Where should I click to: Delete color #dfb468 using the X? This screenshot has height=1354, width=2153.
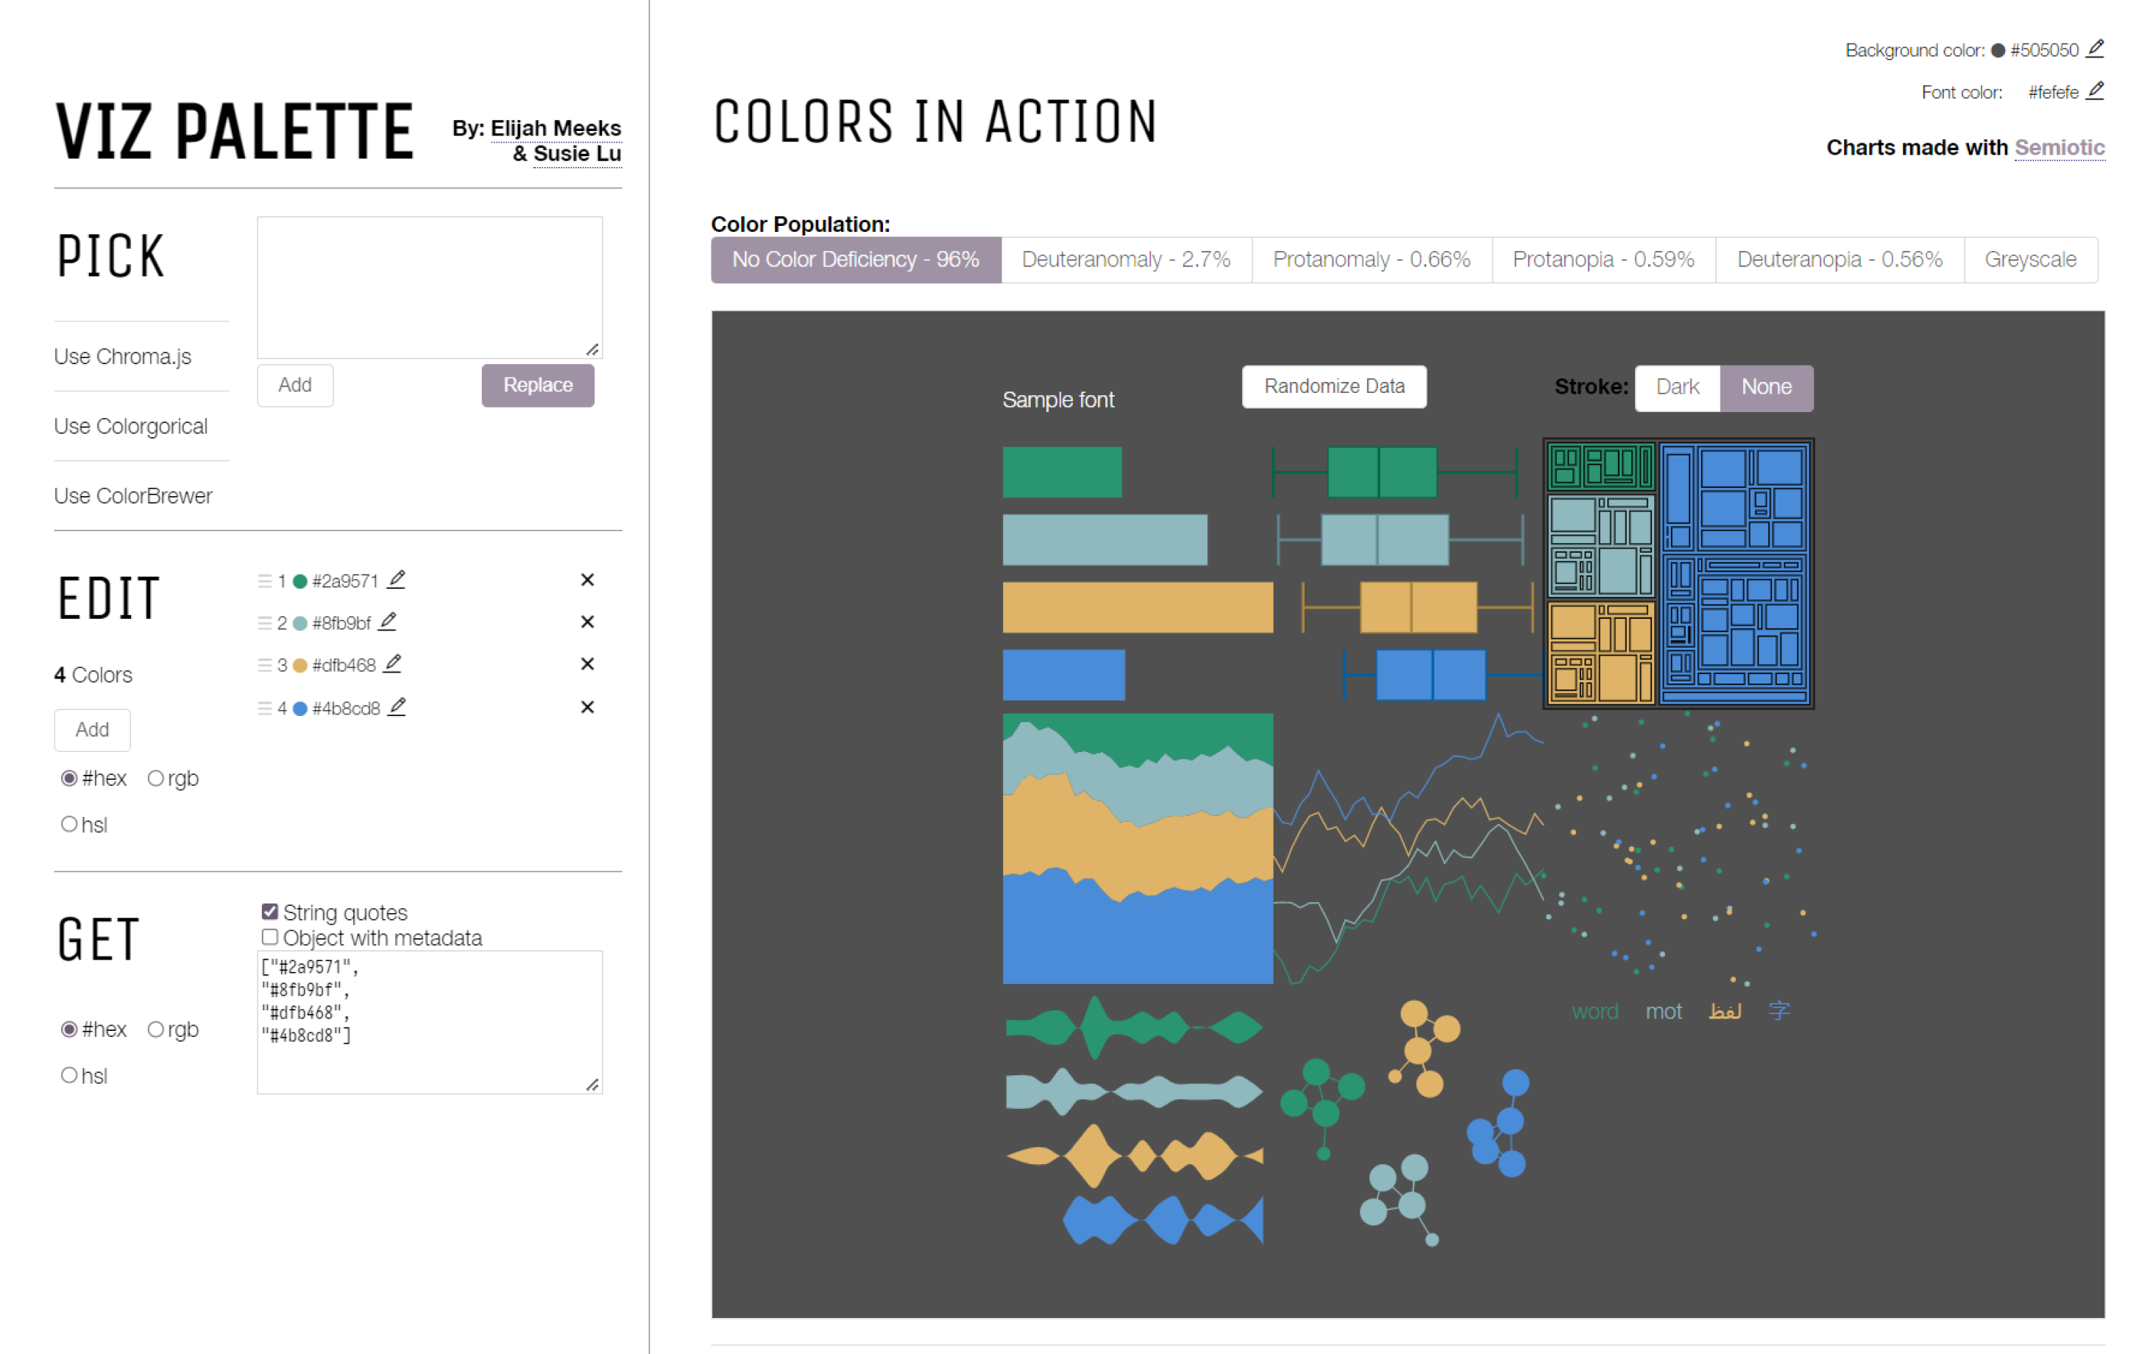pos(587,664)
